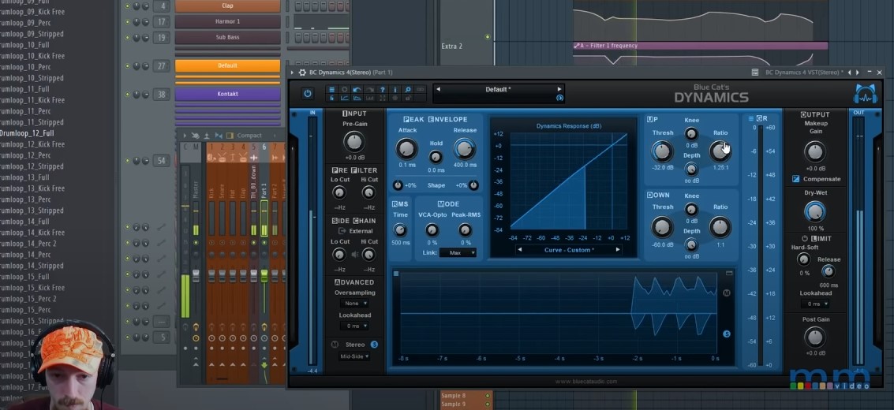This screenshot has width=894, height=410.
Task: Click the Post Gain knob
Action: (x=815, y=337)
